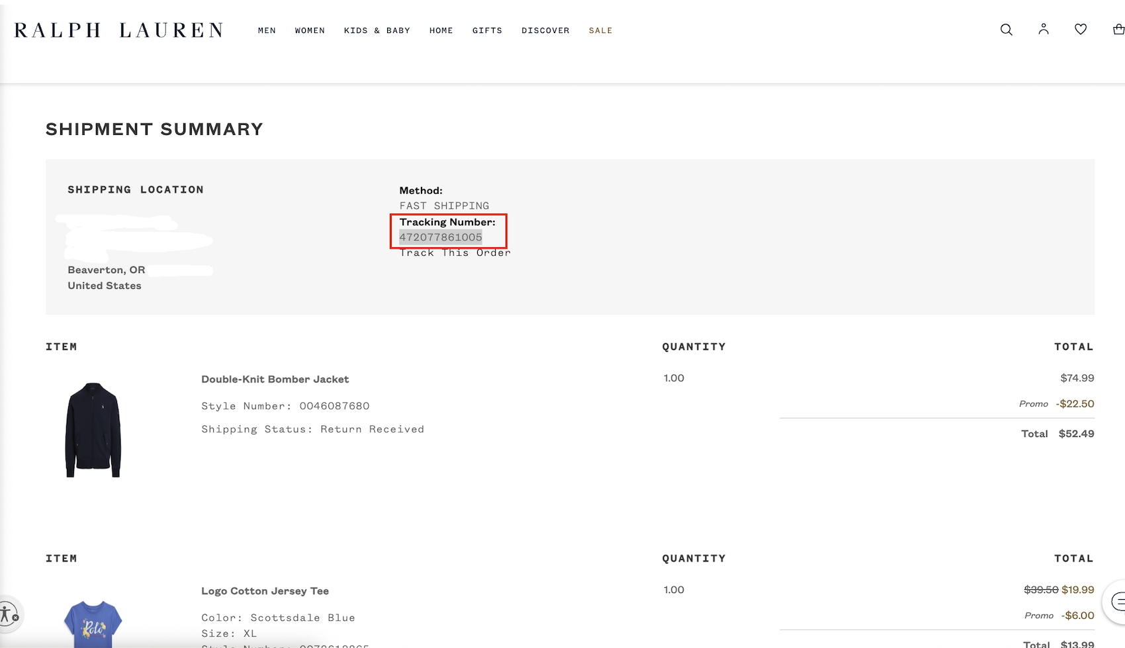Click the Ralph Lauren logo

(x=118, y=30)
